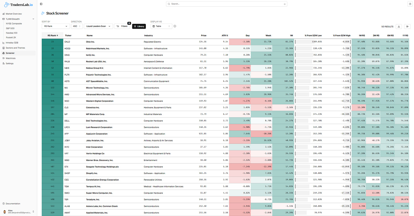Open the Library button

point(139,26)
